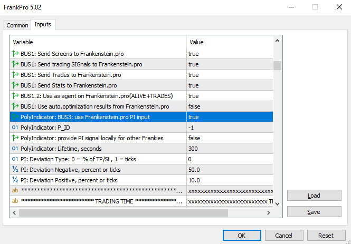This screenshot has width=351, height=244.
Task: Select the 'BUS1: Send Screens to Frankenstein.pro' variable
Action: [x=72, y=54]
